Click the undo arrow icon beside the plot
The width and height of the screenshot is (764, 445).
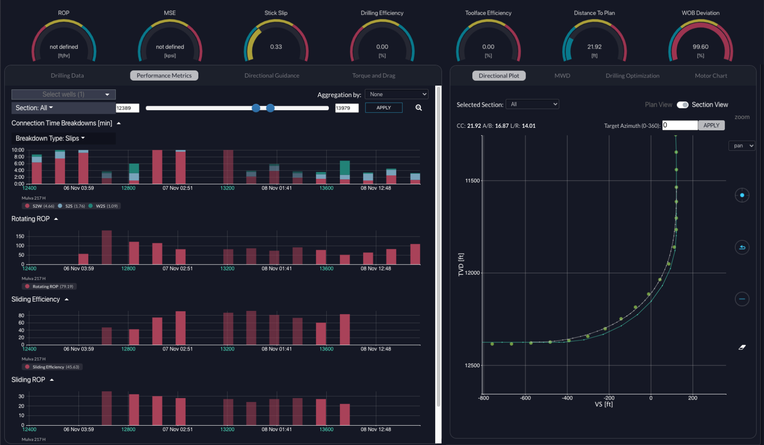tap(742, 247)
